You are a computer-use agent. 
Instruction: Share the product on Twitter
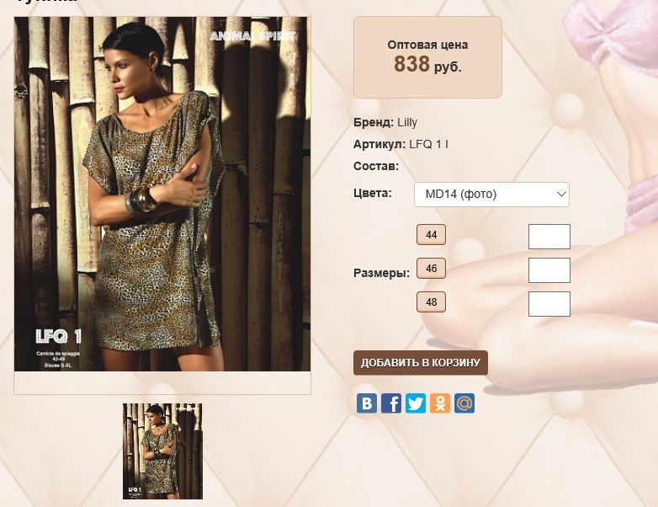(x=416, y=403)
